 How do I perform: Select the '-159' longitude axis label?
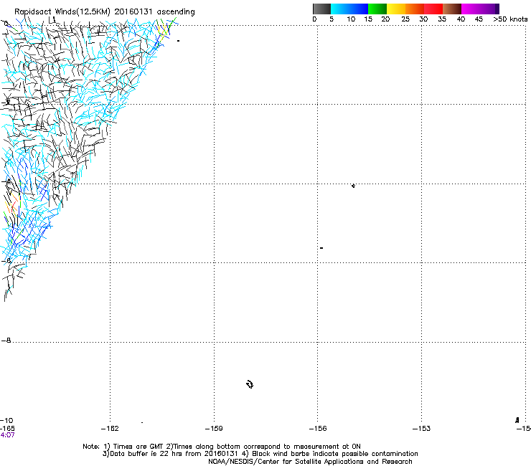pos(214,429)
